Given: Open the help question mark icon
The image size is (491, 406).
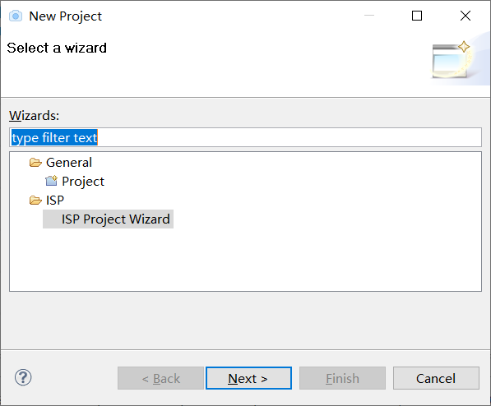Looking at the screenshot, I should point(23,377).
